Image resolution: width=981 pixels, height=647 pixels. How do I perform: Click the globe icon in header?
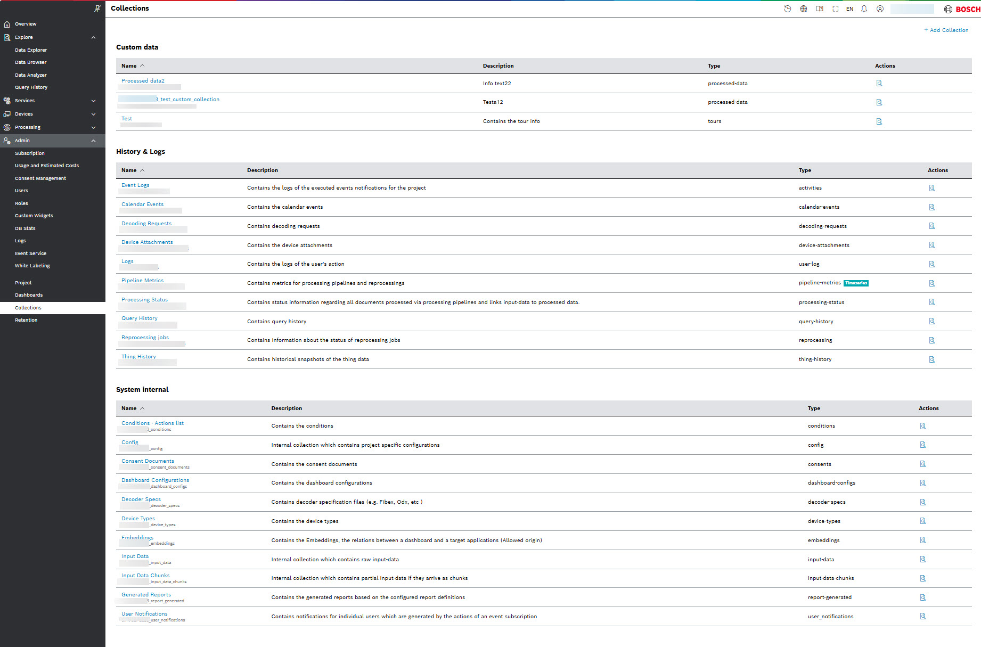[803, 9]
